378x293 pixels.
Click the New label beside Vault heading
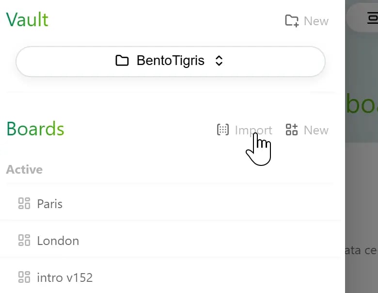point(316,21)
